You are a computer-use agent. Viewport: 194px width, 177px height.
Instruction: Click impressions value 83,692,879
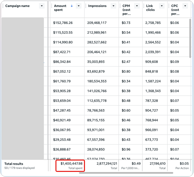[x=96, y=71]
